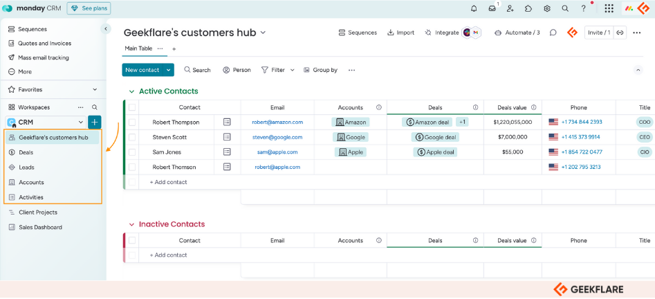Tick the Sam Jones row checkbox
655x299 pixels.
click(x=132, y=152)
